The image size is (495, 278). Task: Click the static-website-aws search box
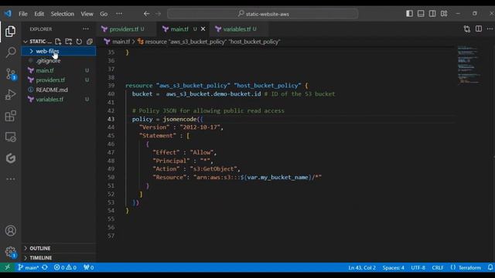tap(263, 14)
